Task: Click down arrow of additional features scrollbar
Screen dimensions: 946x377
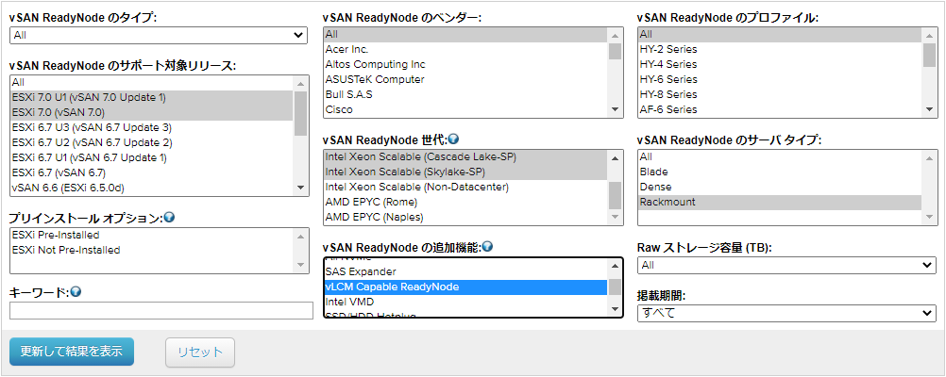Action: 615,309
